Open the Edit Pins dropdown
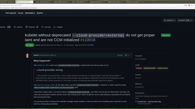This screenshot has height=109, width=195. point(169,20)
